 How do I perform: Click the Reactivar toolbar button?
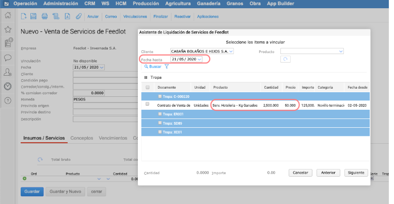click(182, 16)
